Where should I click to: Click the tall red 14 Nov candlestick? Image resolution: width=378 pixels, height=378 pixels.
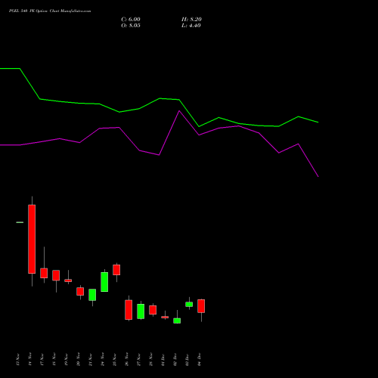pyautogui.click(x=32, y=239)
